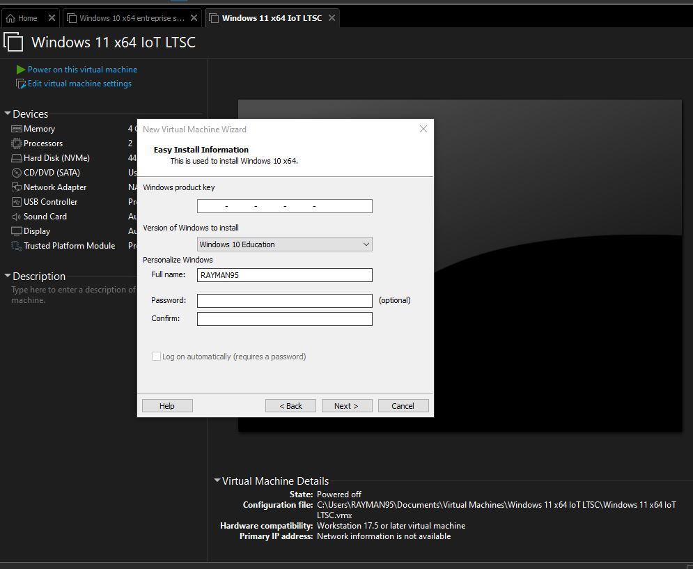The height and width of the screenshot is (569, 693).
Task: Click the Memory device icon
Action: point(17,129)
